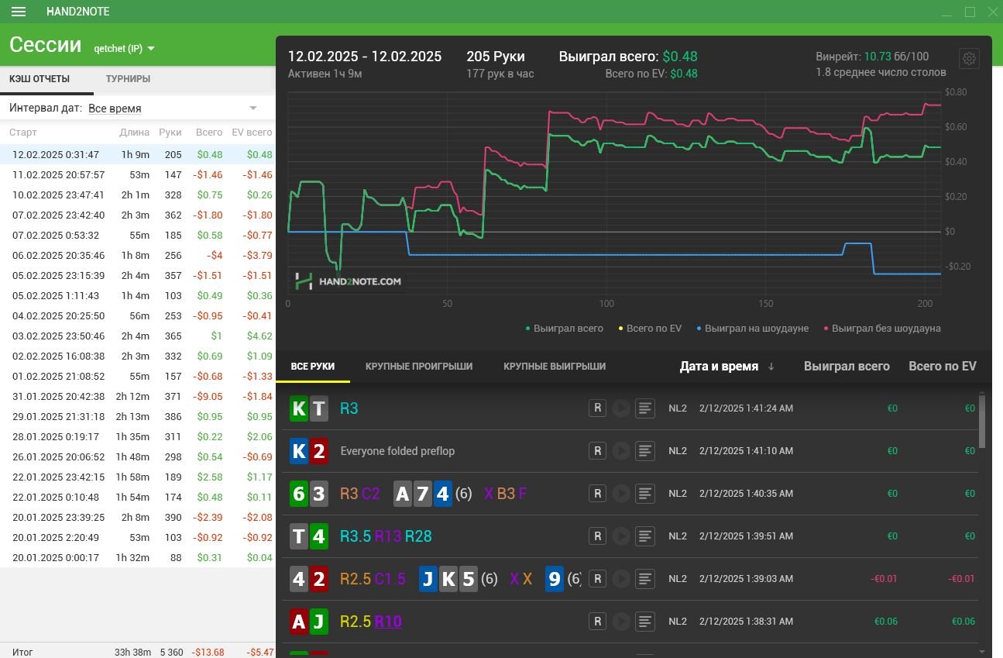
Task: Open hand text icon for AJ hand
Action: pyautogui.click(x=646, y=621)
